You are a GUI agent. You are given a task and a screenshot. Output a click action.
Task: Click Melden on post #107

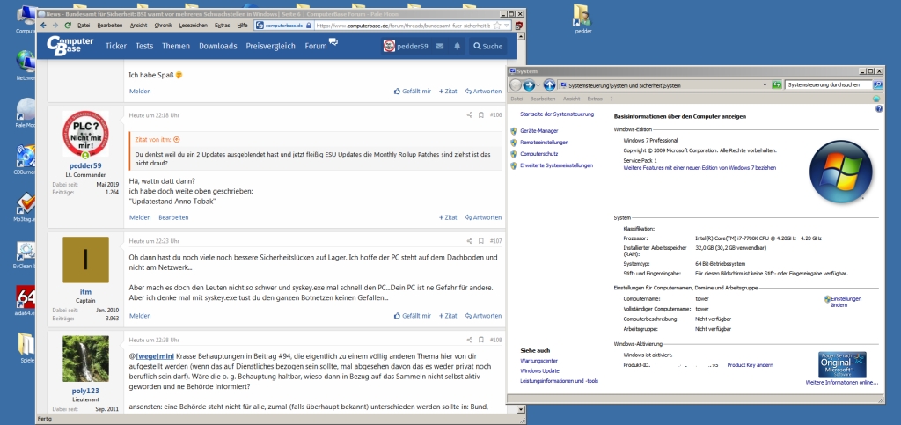pyautogui.click(x=140, y=316)
